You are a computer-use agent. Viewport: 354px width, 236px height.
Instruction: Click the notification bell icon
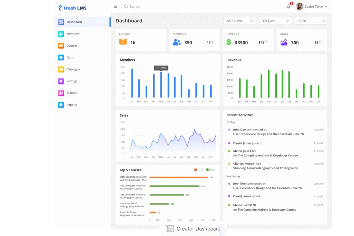pos(288,6)
